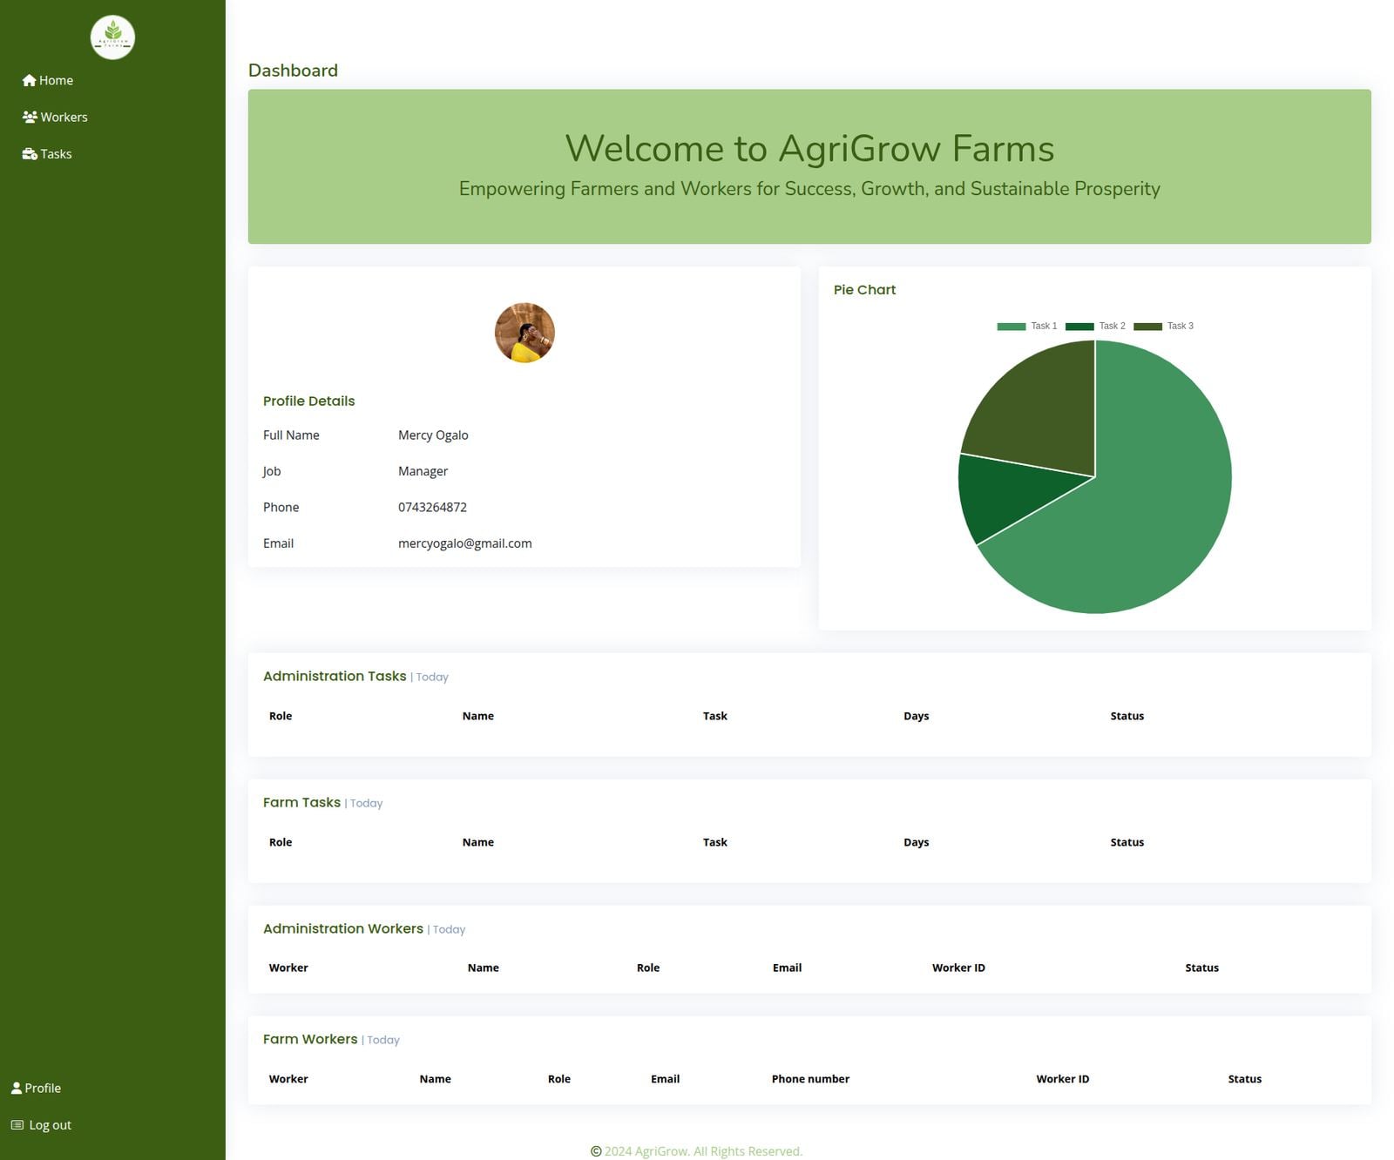Click the Tasks briefcase icon
Viewport: 1394px width, 1160px height.
pyautogui.click(x=30, y=154)
